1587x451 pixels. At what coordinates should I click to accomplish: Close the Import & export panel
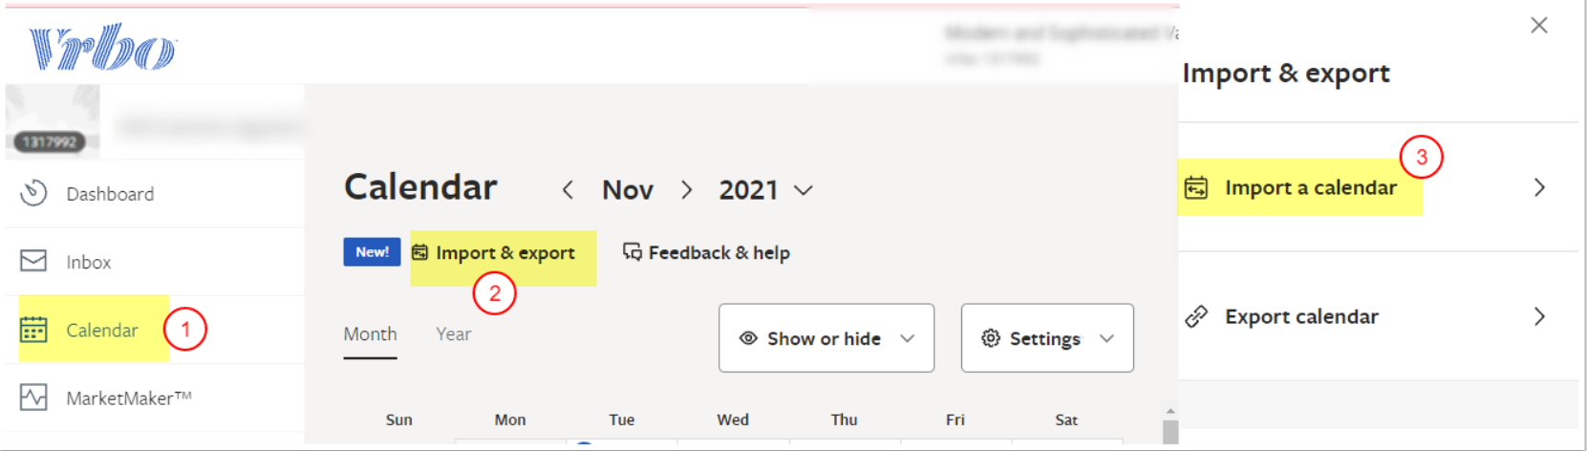(1538, 26)
